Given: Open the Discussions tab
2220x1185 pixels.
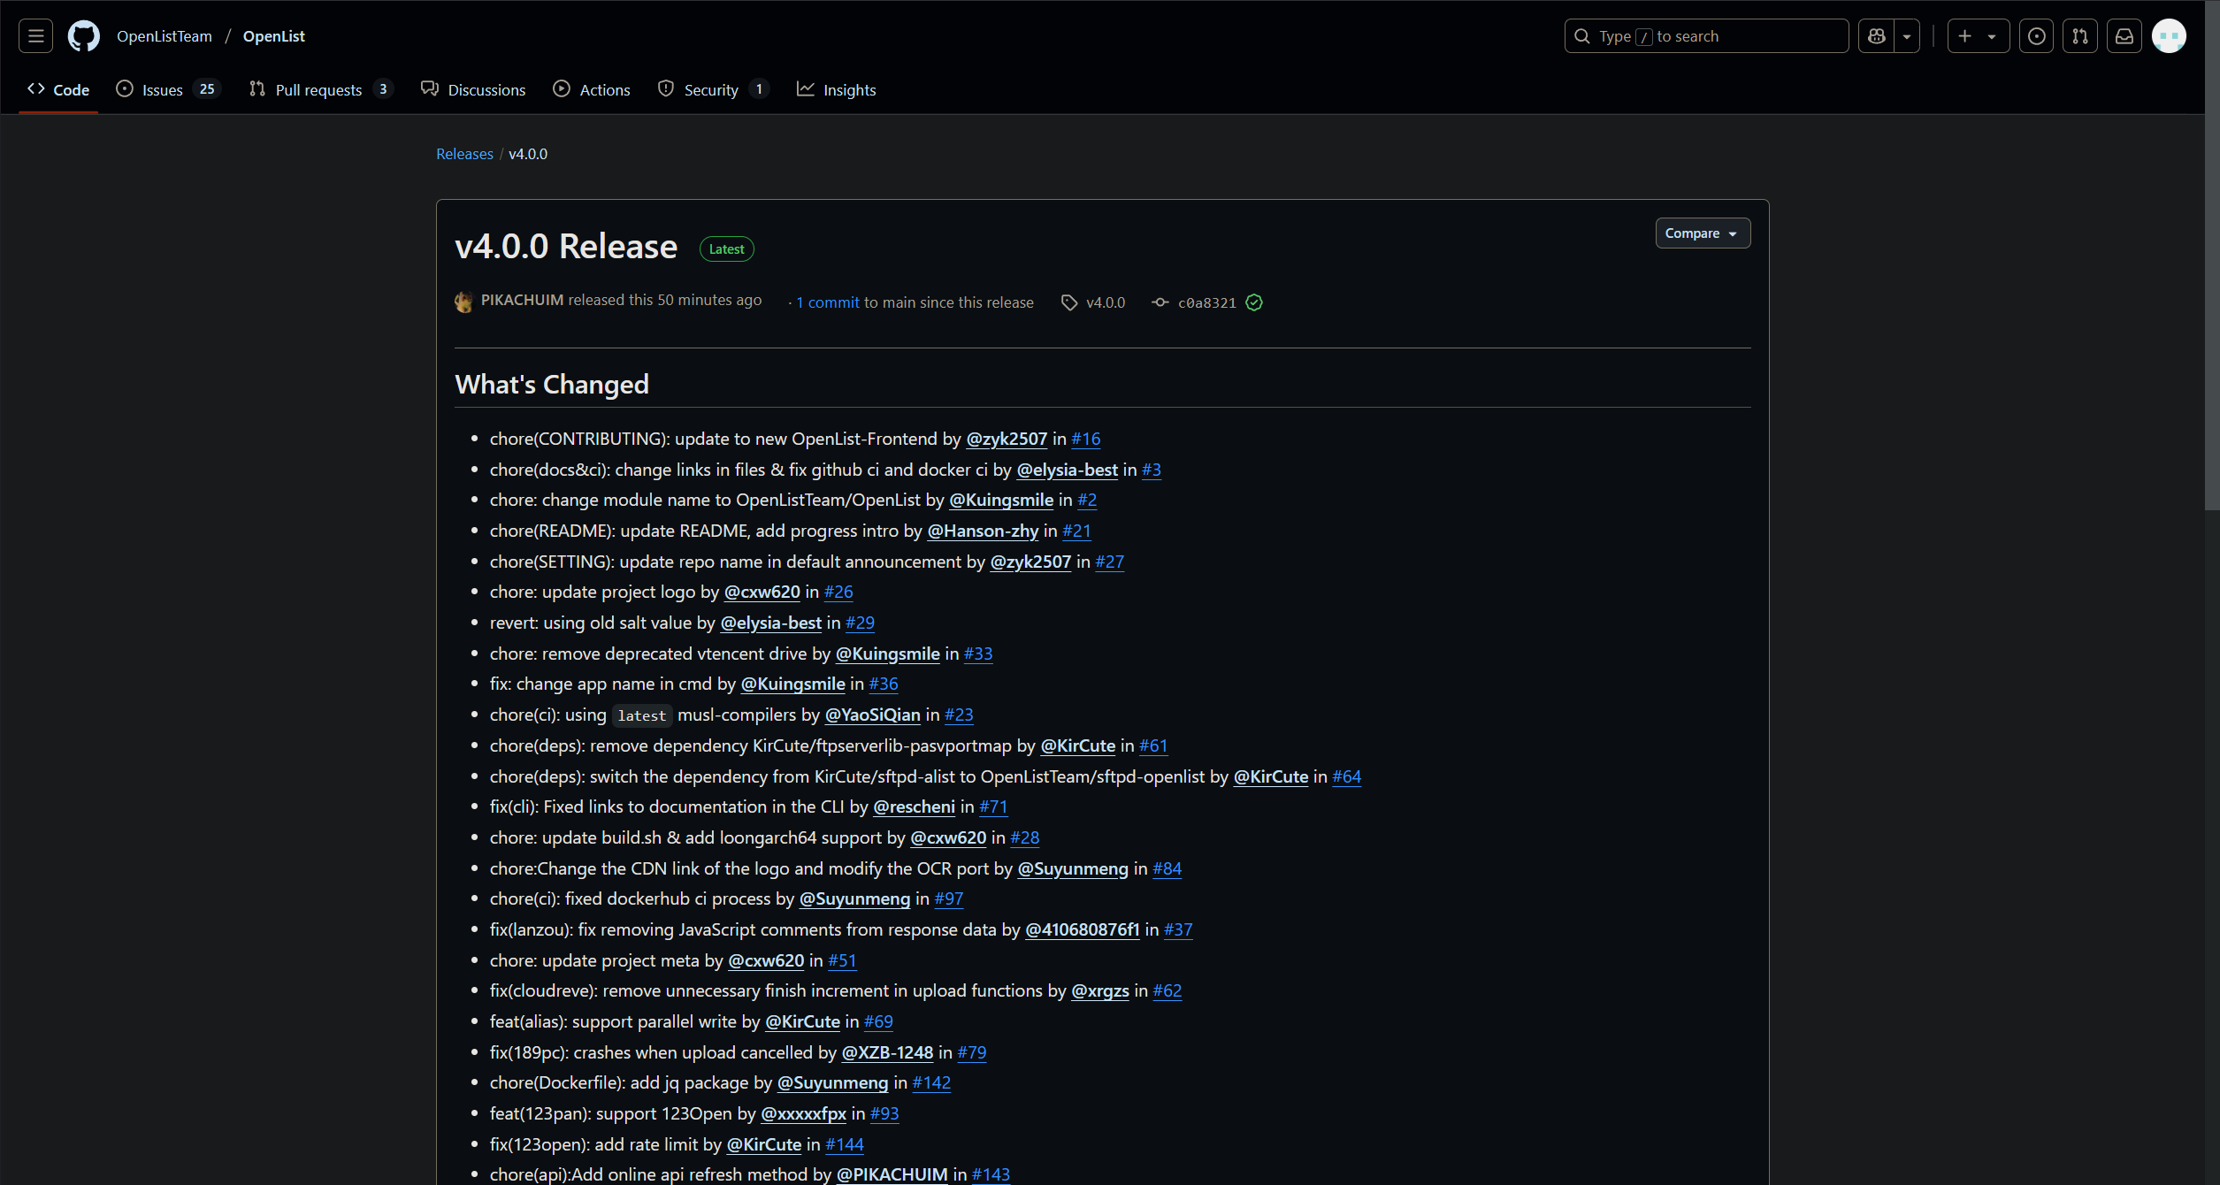Looking at the screenshot, I should click(473, 89).
